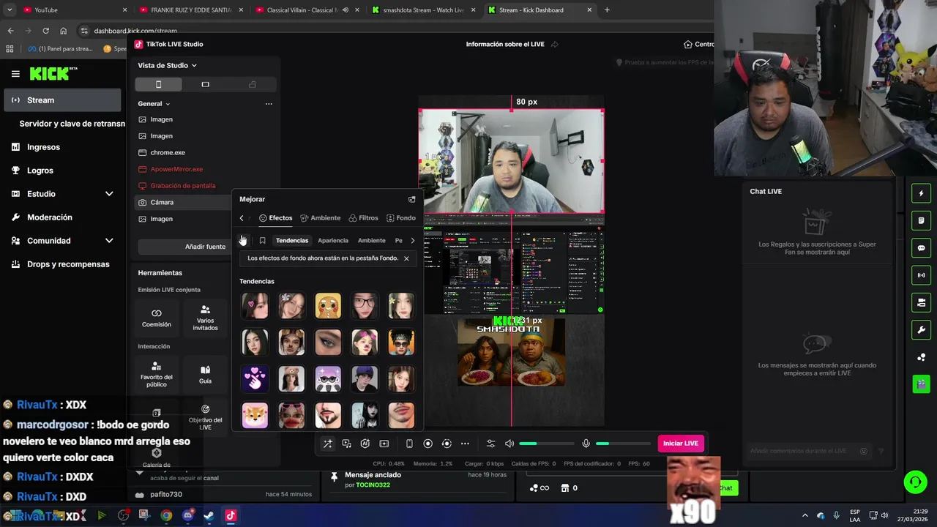This screenshot has width=937, height=527.
Task: Mute the speaker audio icon
Action: point(509,444)
